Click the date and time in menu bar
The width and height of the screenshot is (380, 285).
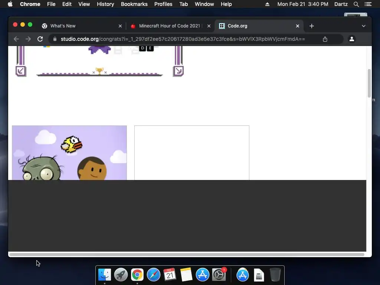303,4
